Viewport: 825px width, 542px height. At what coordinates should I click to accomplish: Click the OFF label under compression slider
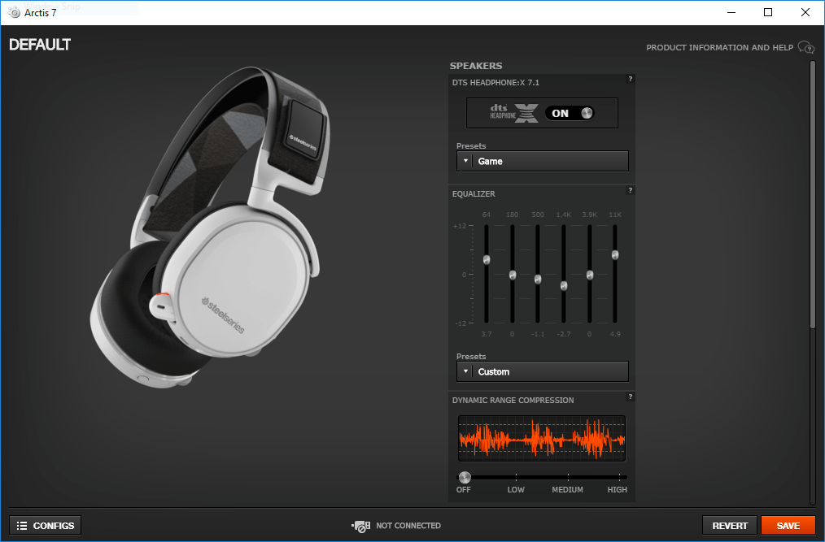click(464, 489)
